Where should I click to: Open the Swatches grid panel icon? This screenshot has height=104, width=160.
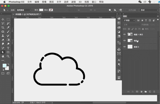119,23
